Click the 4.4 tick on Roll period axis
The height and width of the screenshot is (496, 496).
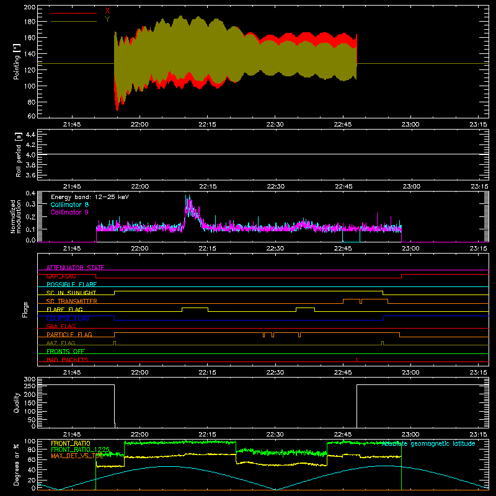30,135
